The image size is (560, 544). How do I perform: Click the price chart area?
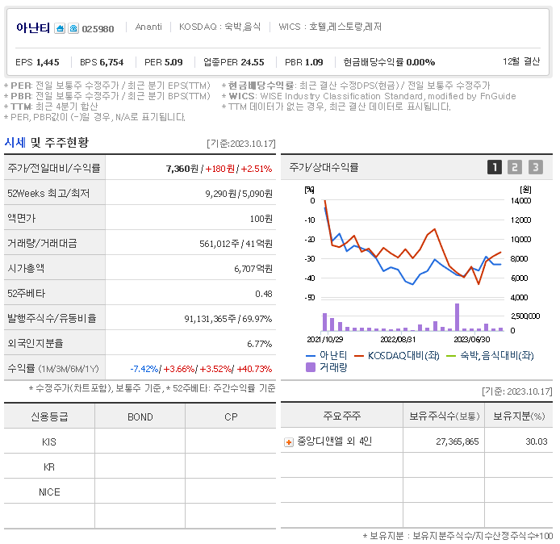coord(413,249)
